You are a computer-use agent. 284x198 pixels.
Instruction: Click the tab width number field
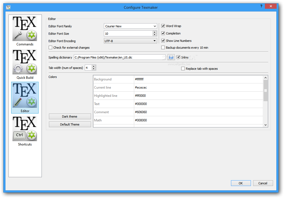point(88,68)
